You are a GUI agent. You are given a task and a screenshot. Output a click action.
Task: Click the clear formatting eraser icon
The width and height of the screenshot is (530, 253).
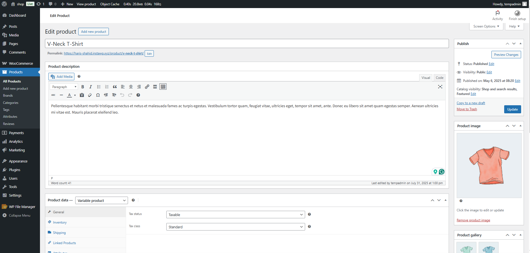(x=90, y=95)
